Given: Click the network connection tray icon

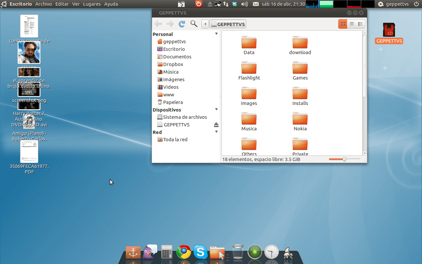Looking at the screenshot, I should click(226, 4).
